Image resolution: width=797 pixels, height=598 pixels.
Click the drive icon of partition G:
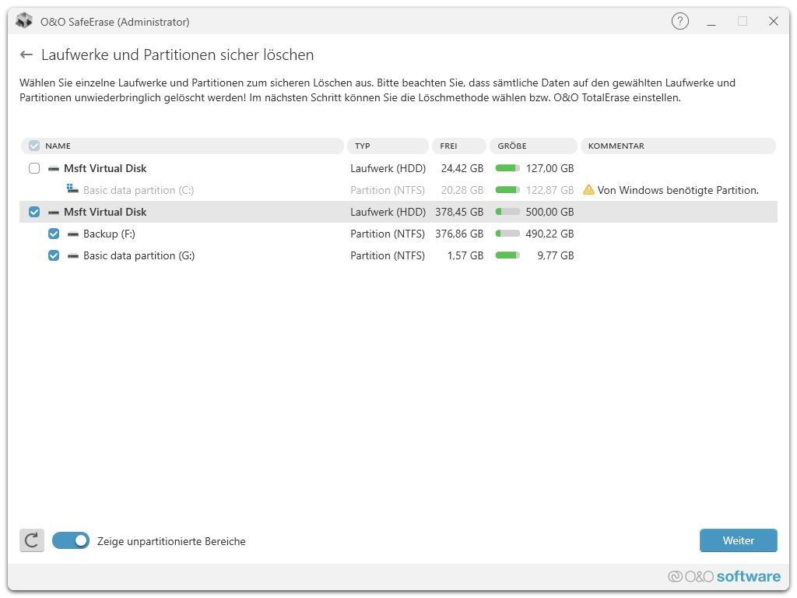coord(73,255)
